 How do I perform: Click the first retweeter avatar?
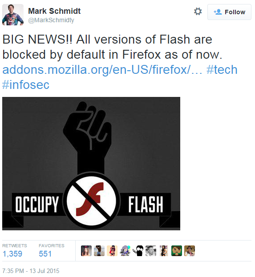click(86, 251)
